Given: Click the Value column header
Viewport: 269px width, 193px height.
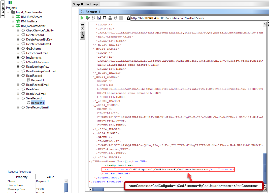Looking at the screenshot, I should 50,177.
